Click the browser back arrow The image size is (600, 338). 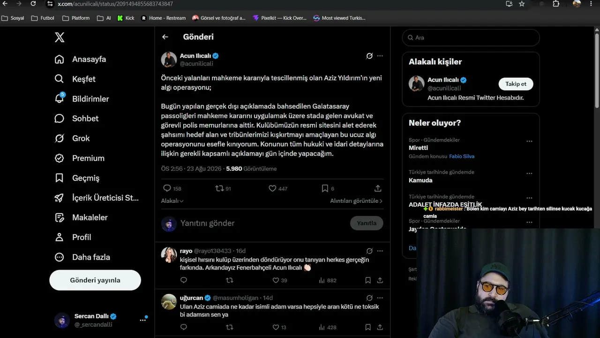(x=5, y=4)
